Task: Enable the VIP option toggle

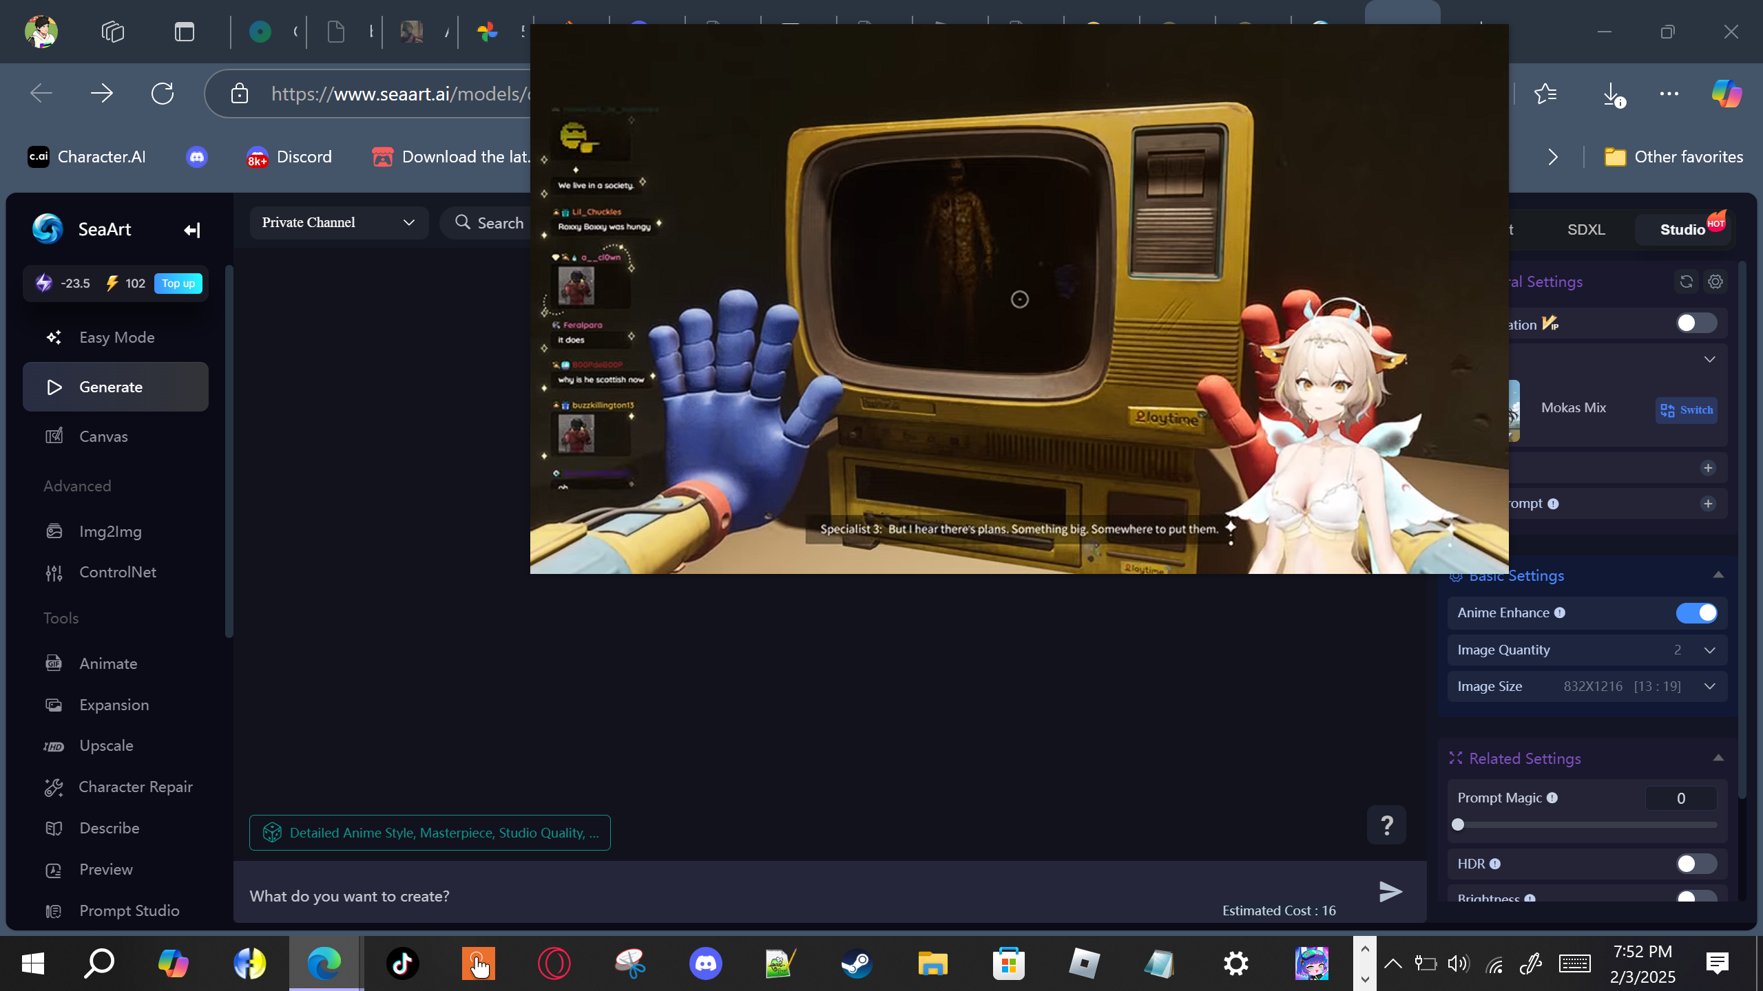Action: pyautogui.click(x=1696, y=323)
